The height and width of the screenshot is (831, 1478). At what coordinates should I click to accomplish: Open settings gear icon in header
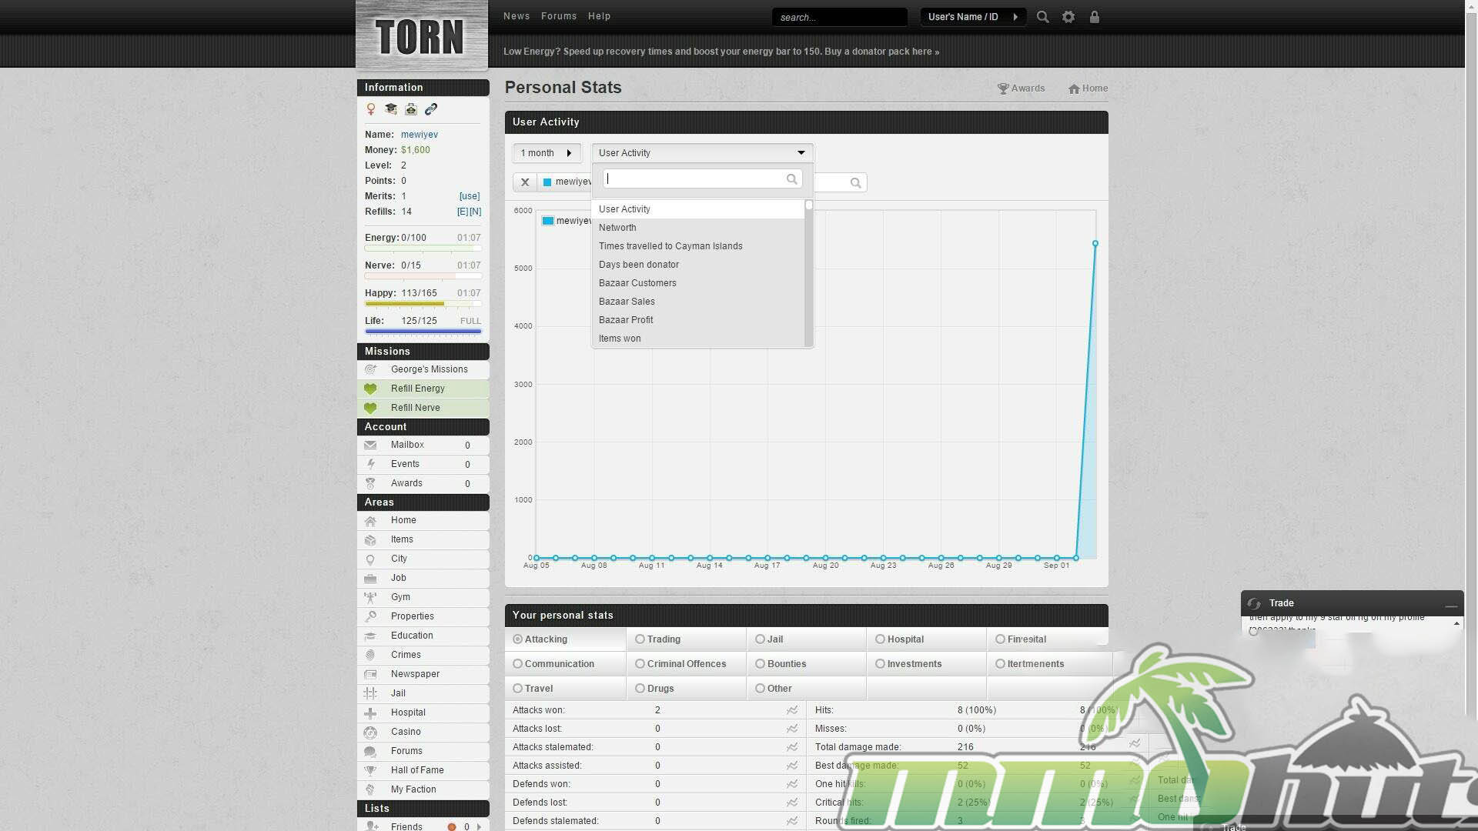pos(1068,17)
